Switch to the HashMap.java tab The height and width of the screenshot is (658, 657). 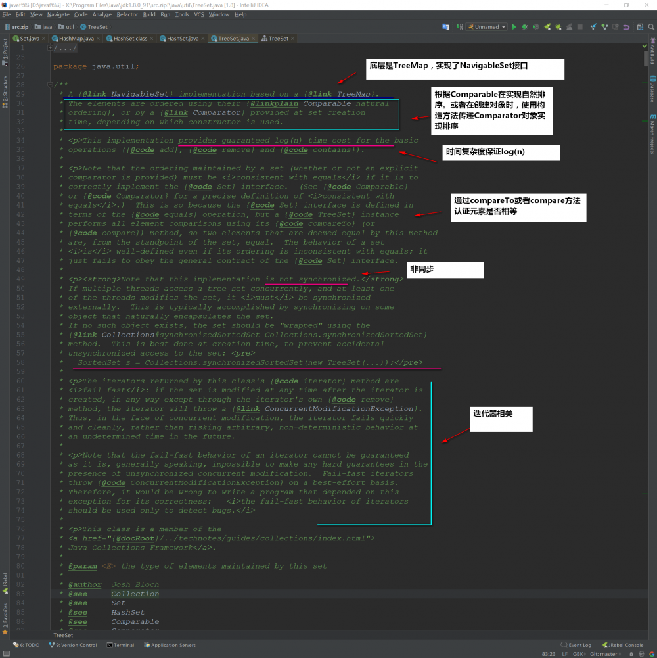pyautogui.click(x=76, y=39)
